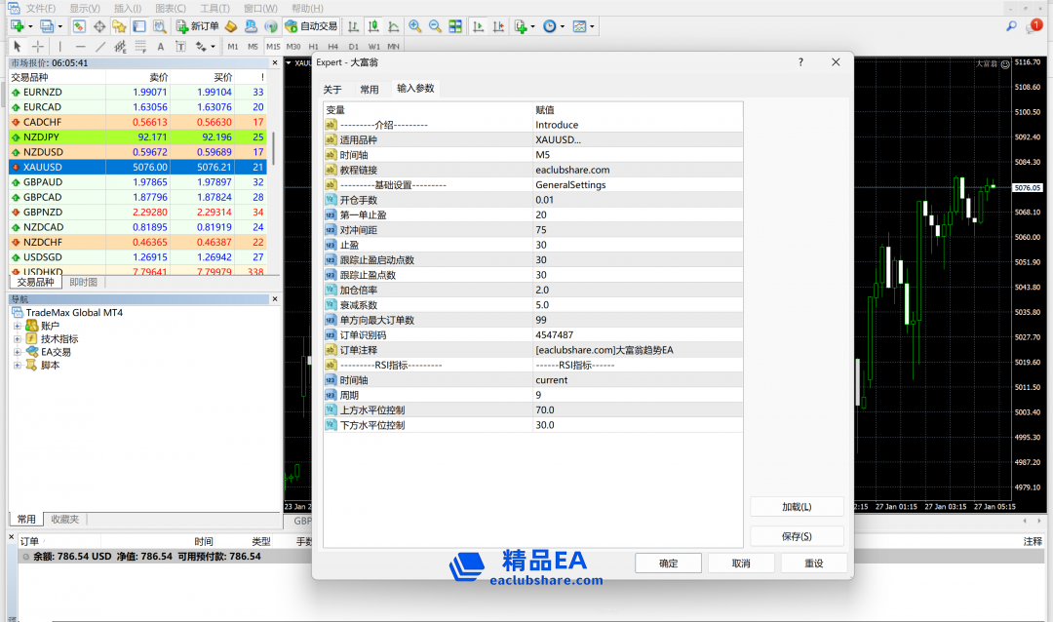The image size is (1053, 622).
Task: Click the tile windows grid icon
Action: point(454,26)
